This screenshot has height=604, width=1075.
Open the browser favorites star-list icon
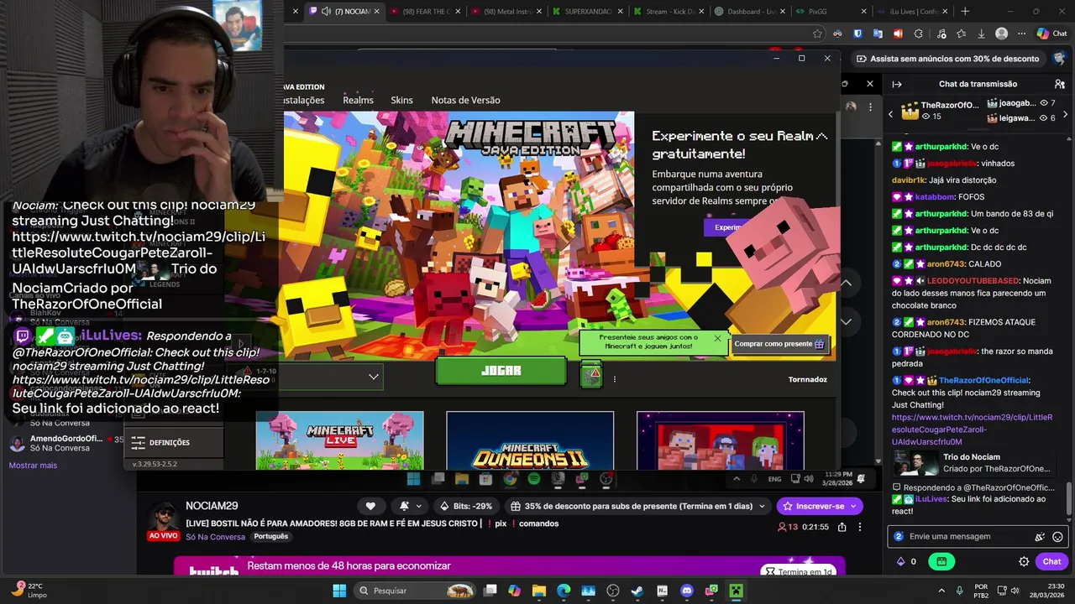click(961, 34)
